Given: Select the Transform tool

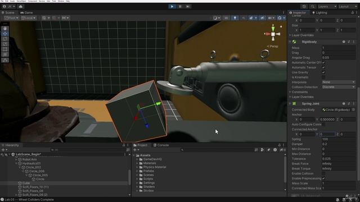Looking at the screenshot, I should click(5, 55).
